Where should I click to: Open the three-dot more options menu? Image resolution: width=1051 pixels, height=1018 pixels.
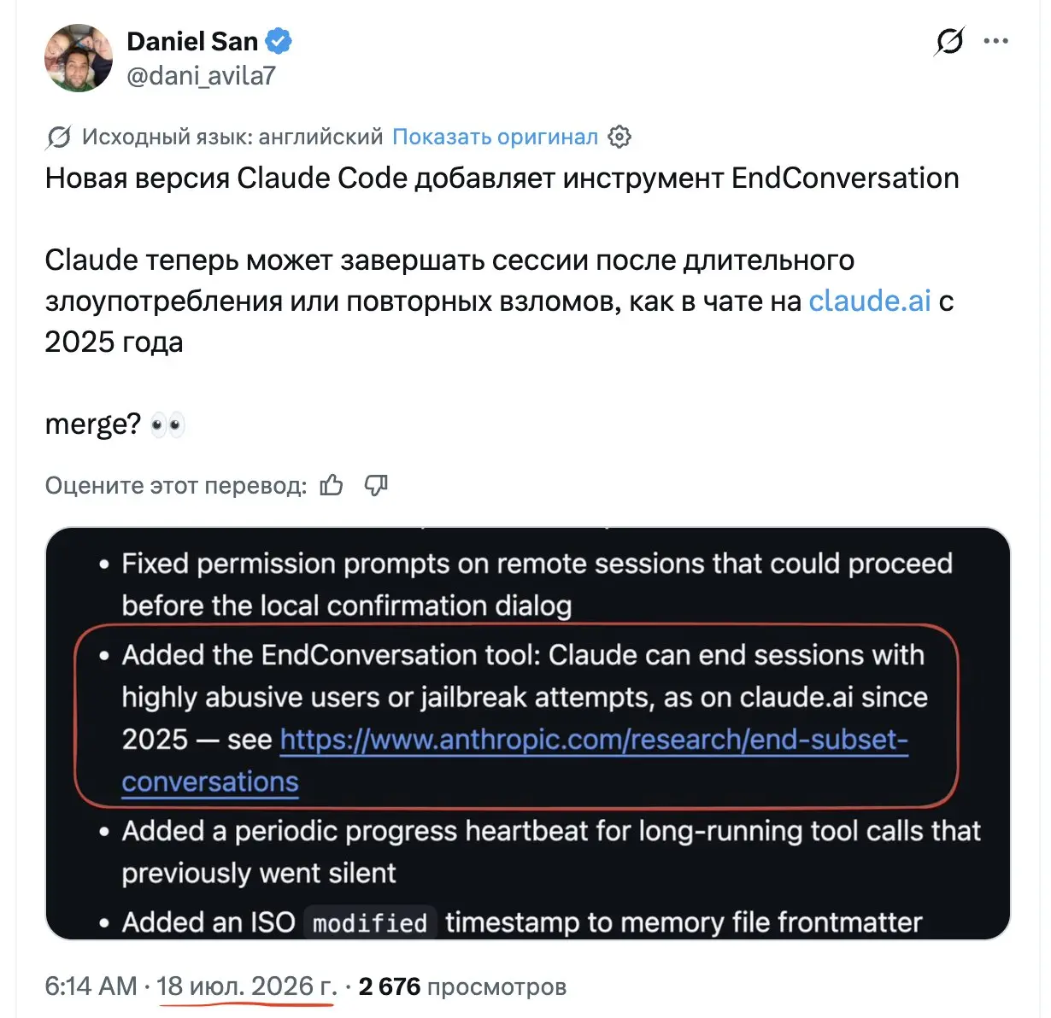pyautogui.click(x=996, y=41)
